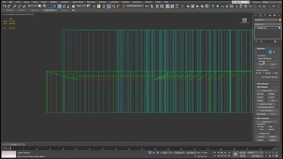The height and width of the screenshot is (159, 283).
Task: Open the Rendering menu
Action: [x=91, y=2]
